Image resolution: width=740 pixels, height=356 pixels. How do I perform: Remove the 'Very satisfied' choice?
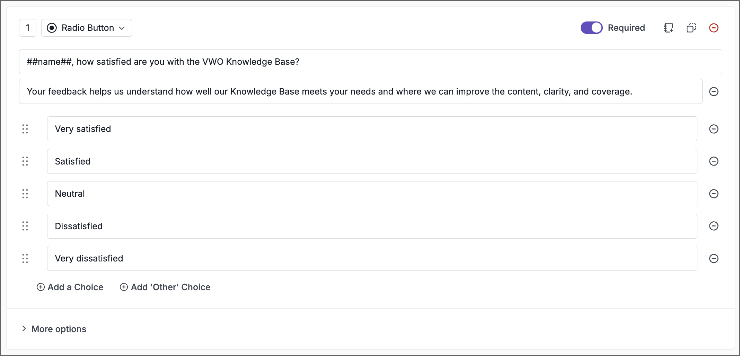[x=714, y=129]
